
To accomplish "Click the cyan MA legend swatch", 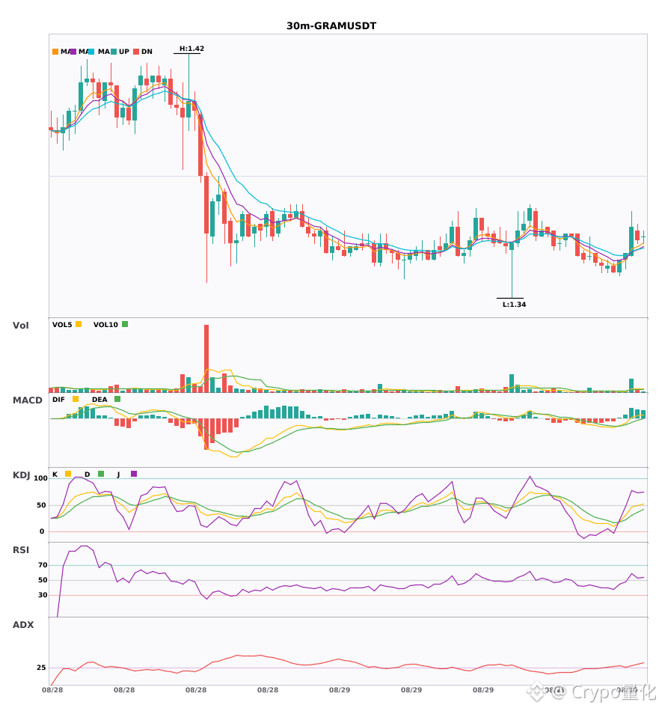I will pyautogui.click(x=91, y=52).
